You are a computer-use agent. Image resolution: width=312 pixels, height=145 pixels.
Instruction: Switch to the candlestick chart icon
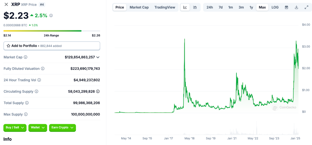pos(195,7)
